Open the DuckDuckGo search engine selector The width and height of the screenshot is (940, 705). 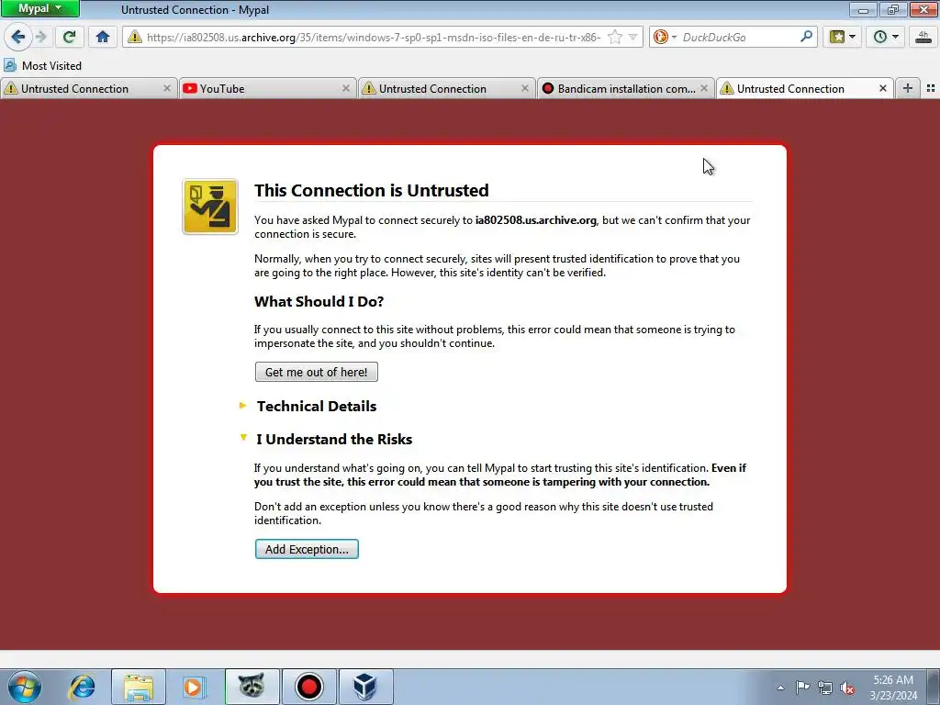[x=665, y=37]
